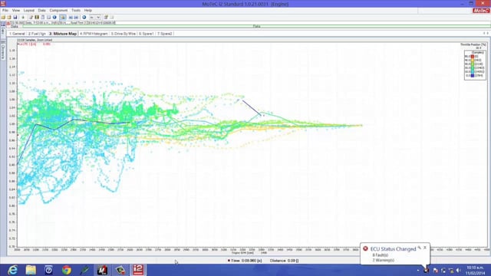491x276 pixels.
Task: Click the blue round info toolbar icon
Action: (x=54, y=17)
